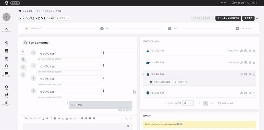
Task: Go to next files page arrow
Action: pyautogui.click(x=212, y=103)
